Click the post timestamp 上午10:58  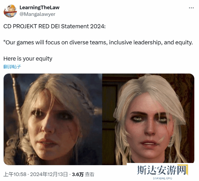pos(15,175)
